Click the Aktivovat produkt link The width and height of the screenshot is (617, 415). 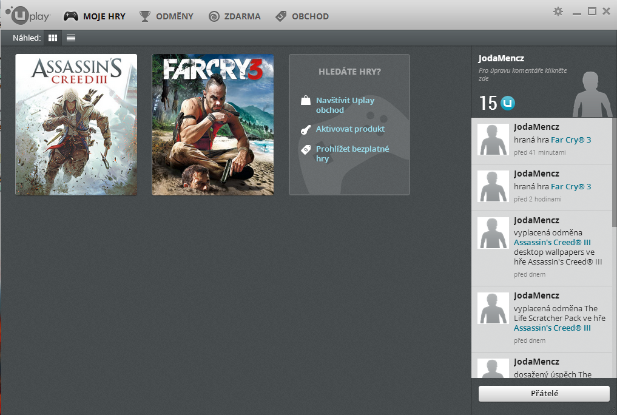click(350, 129)
